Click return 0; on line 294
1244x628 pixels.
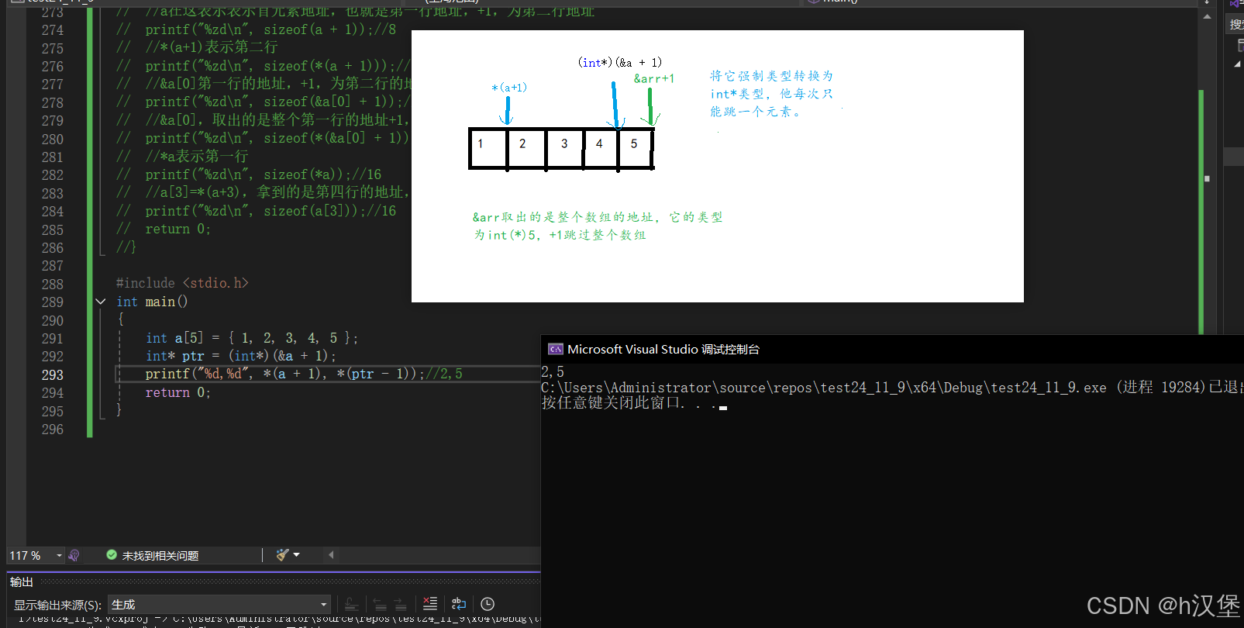177,392
